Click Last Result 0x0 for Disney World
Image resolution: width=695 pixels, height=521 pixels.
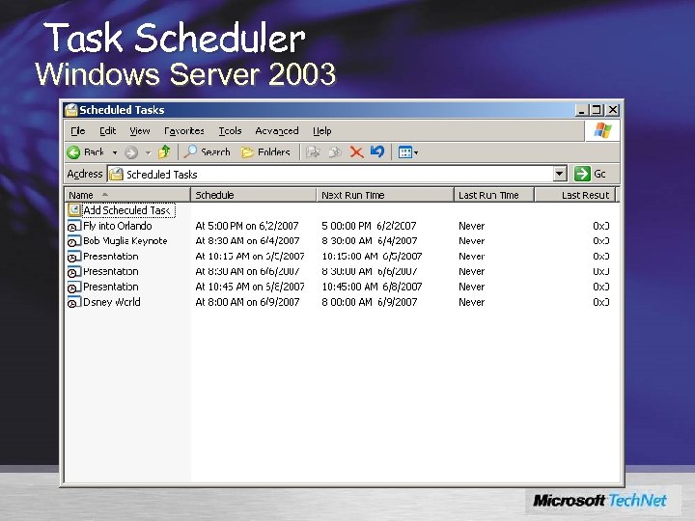601,302
